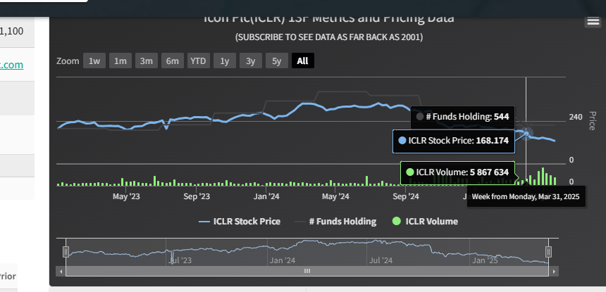Click the navigator scrollbar right arrow
This screenshot has width=606, height=292.
click(x=554, y=272)
